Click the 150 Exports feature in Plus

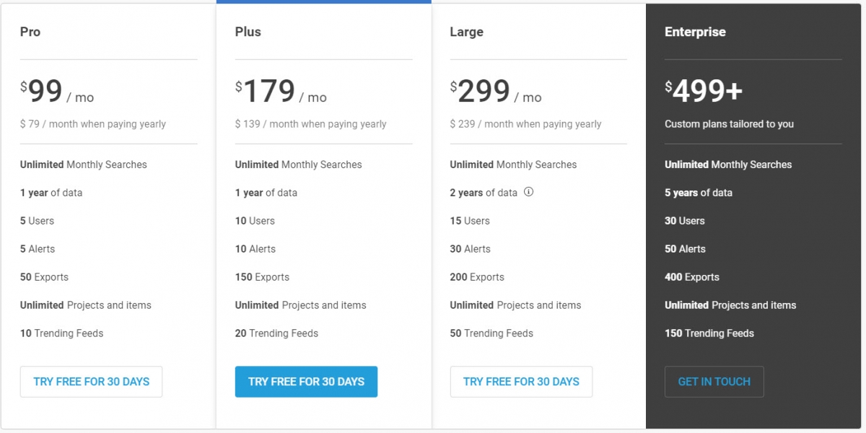262,277
